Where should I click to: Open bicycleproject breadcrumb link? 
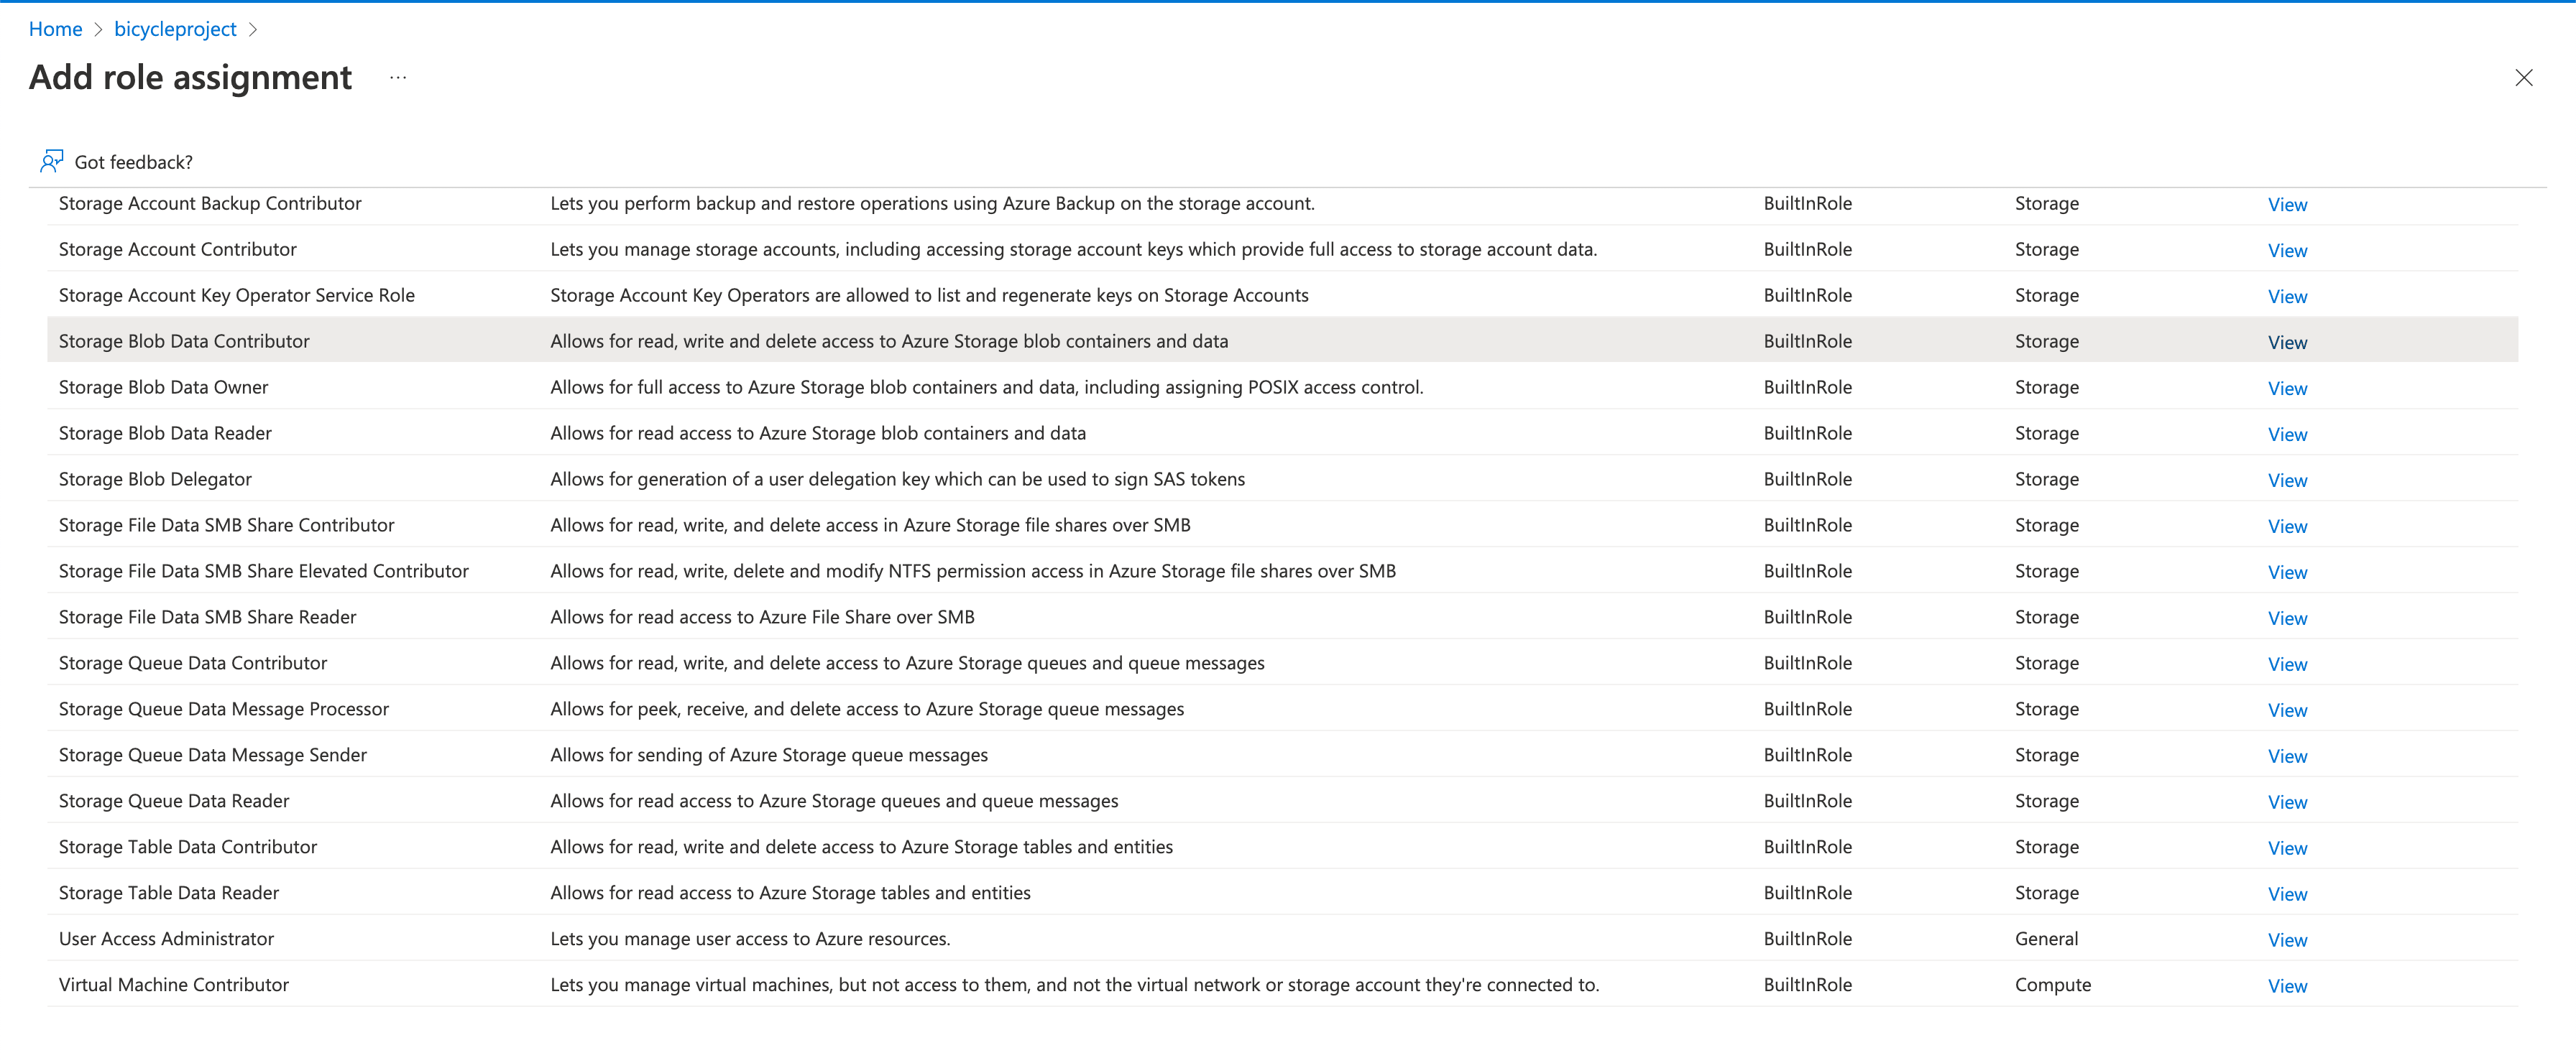click(x=175, y=29)
